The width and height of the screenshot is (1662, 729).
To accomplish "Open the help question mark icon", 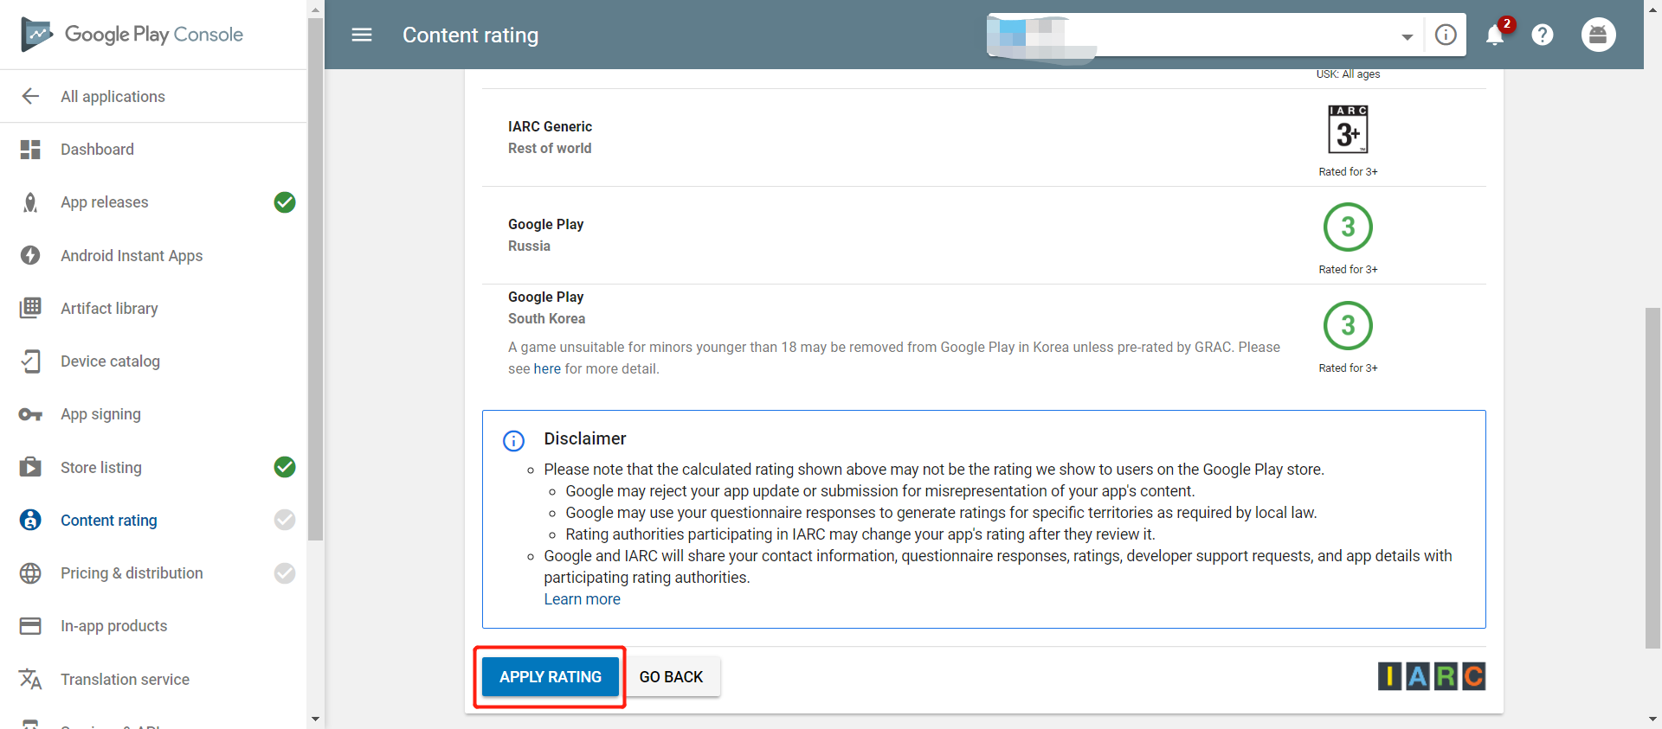I will click(x=1543, y=35).
